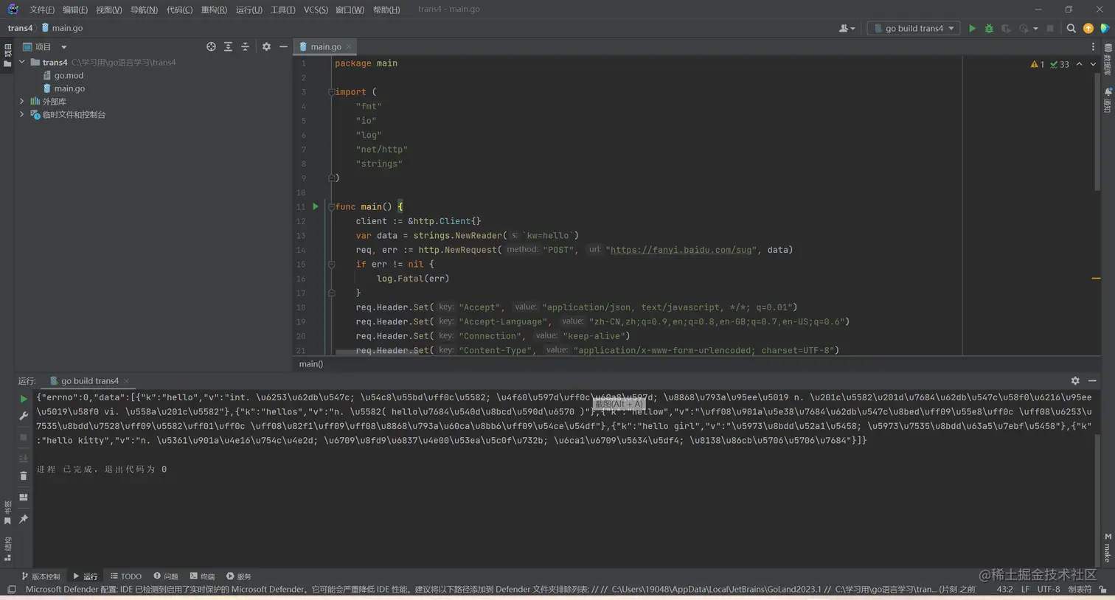Collapse the trans4 project root folder

tap(22, 63)
